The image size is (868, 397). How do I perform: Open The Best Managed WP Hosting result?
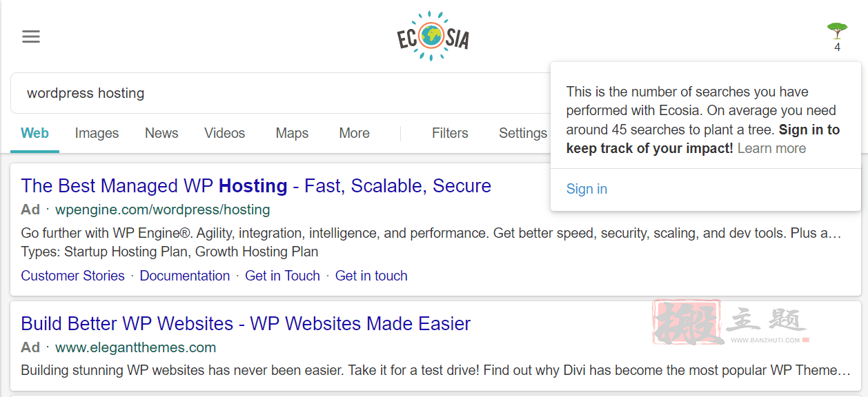point(256,185)
